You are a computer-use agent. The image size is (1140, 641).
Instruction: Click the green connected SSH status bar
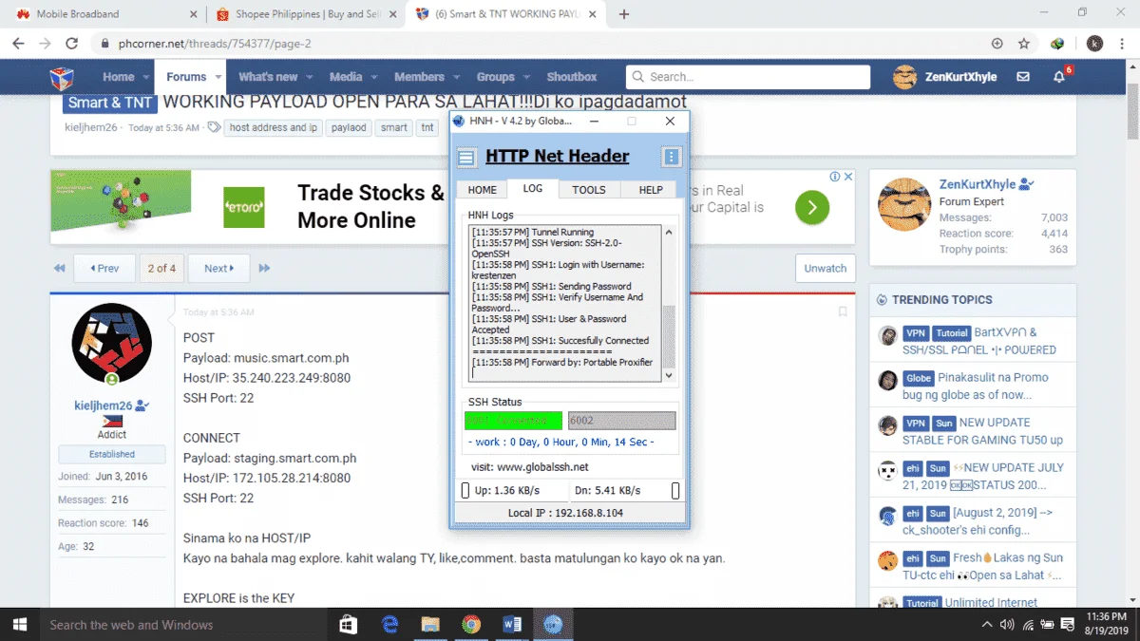tap(513, 421)
